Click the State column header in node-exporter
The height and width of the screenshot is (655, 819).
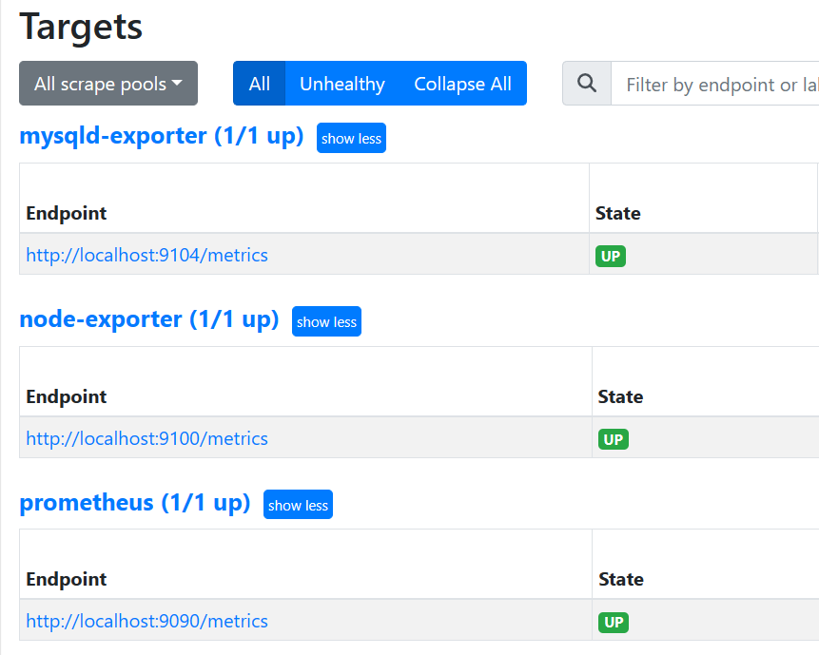coord(620,396)
